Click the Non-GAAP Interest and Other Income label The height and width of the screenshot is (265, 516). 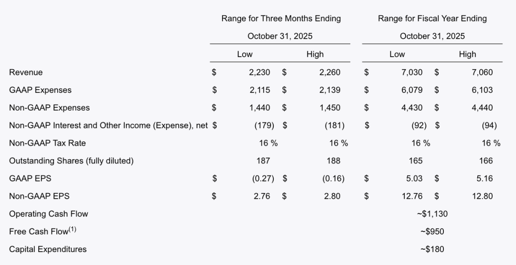tap(108, 125)
